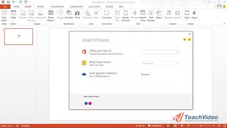Switch to the SLIDE SHOW tab
This screenshot has height=128, width=227.
click(x=94, y=7)
